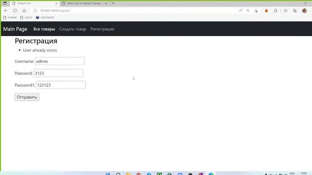Switch to Select user to change Django tab
Viewport: 312px width, 175px height.
tap(85, 3)
